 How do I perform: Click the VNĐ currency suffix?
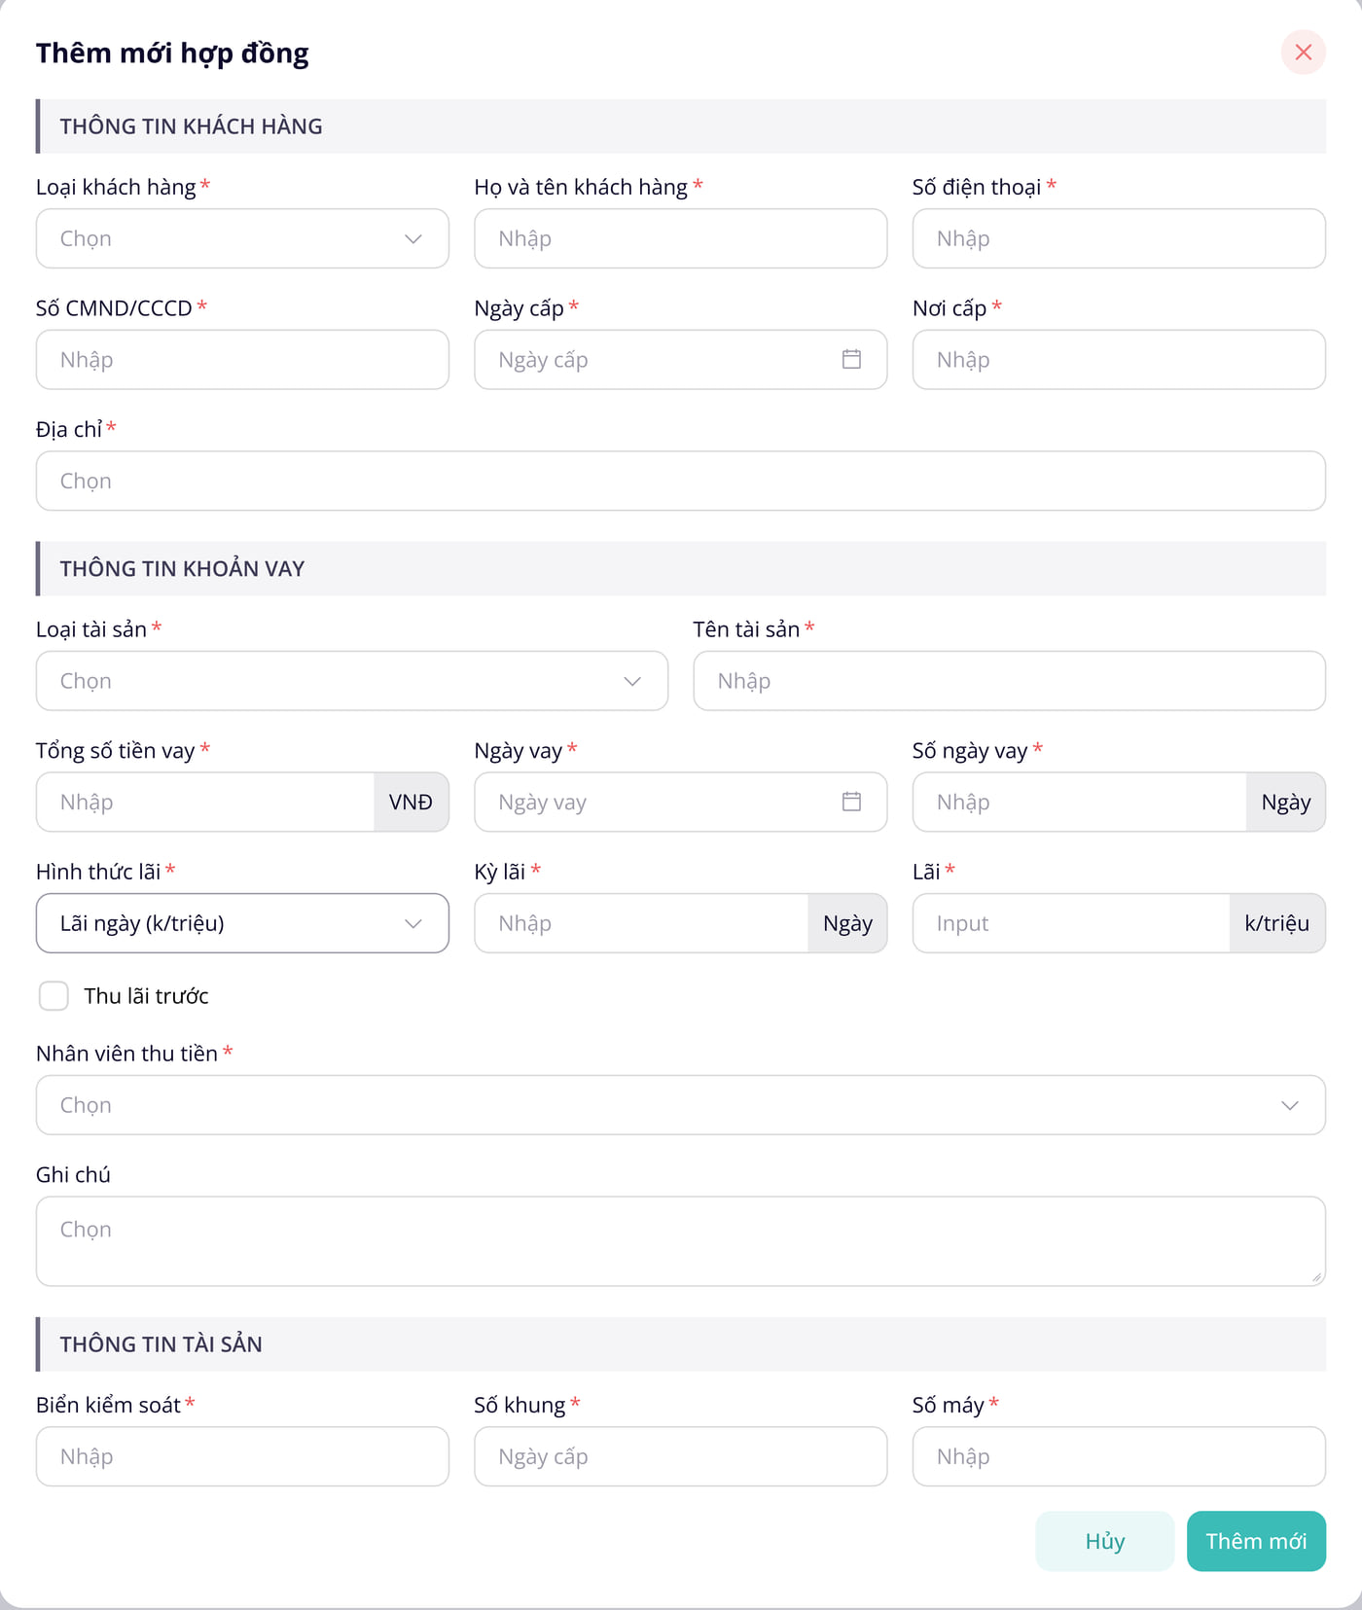pyautogui.click(x=411, y=803)
